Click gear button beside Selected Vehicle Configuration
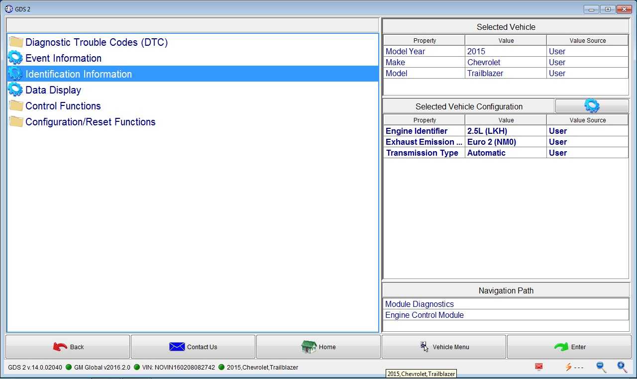Screen dimensions: 637x379 pyautogui.click(x=592, y=106)
